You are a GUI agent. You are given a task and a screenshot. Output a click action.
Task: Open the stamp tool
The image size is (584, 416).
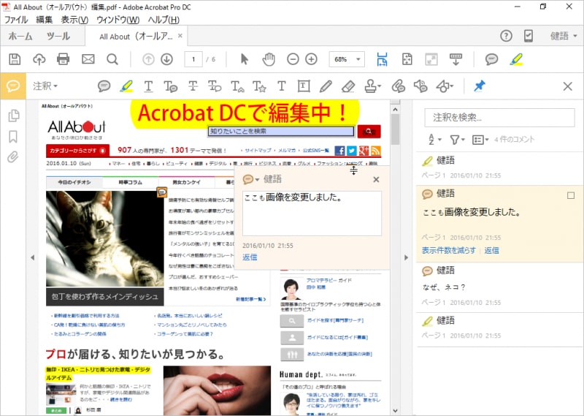click(372, 86)
